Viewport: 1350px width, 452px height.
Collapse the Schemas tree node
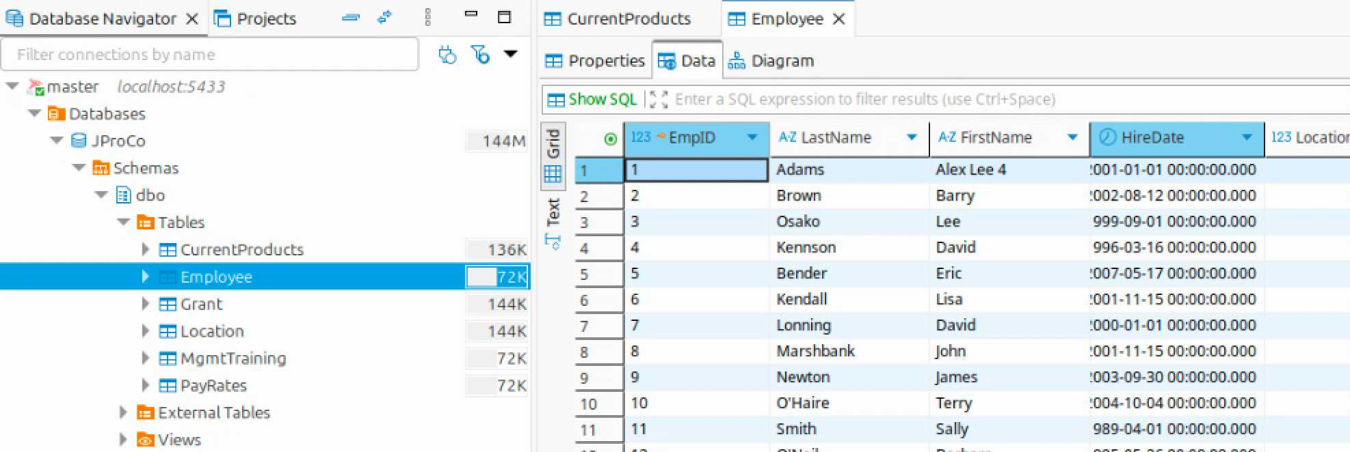pos(79,168)
